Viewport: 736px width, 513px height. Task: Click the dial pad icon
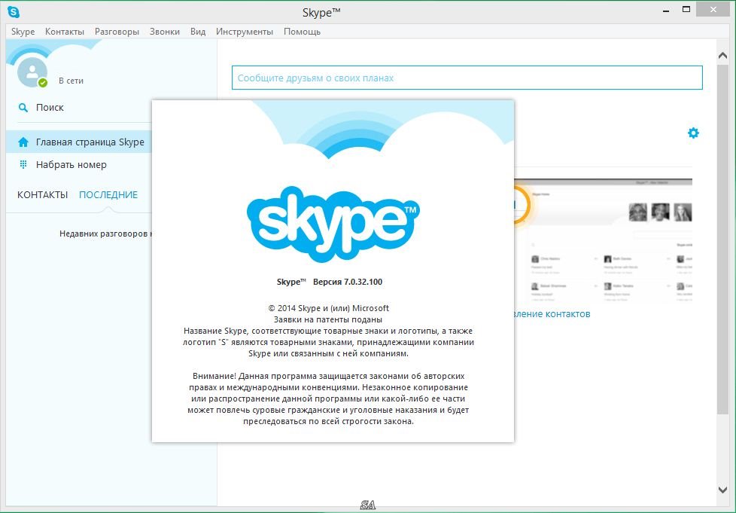pos(23,164)
